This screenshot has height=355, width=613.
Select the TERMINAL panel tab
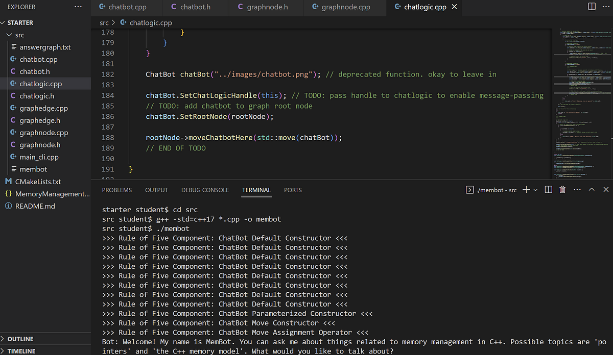[256, 190]
